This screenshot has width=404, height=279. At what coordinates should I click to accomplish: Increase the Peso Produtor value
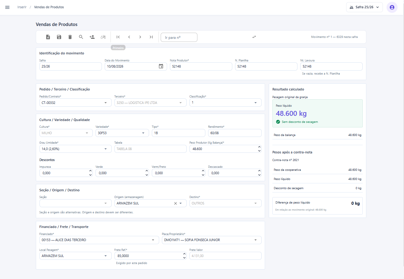point(259,147)
